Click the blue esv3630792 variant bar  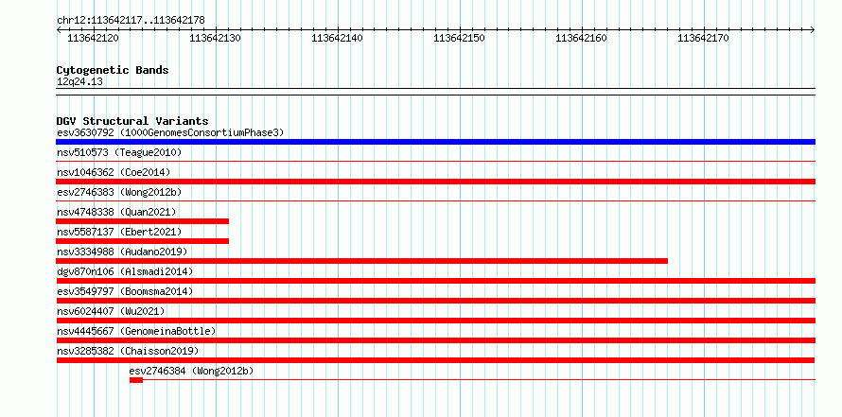click(435, 142)
